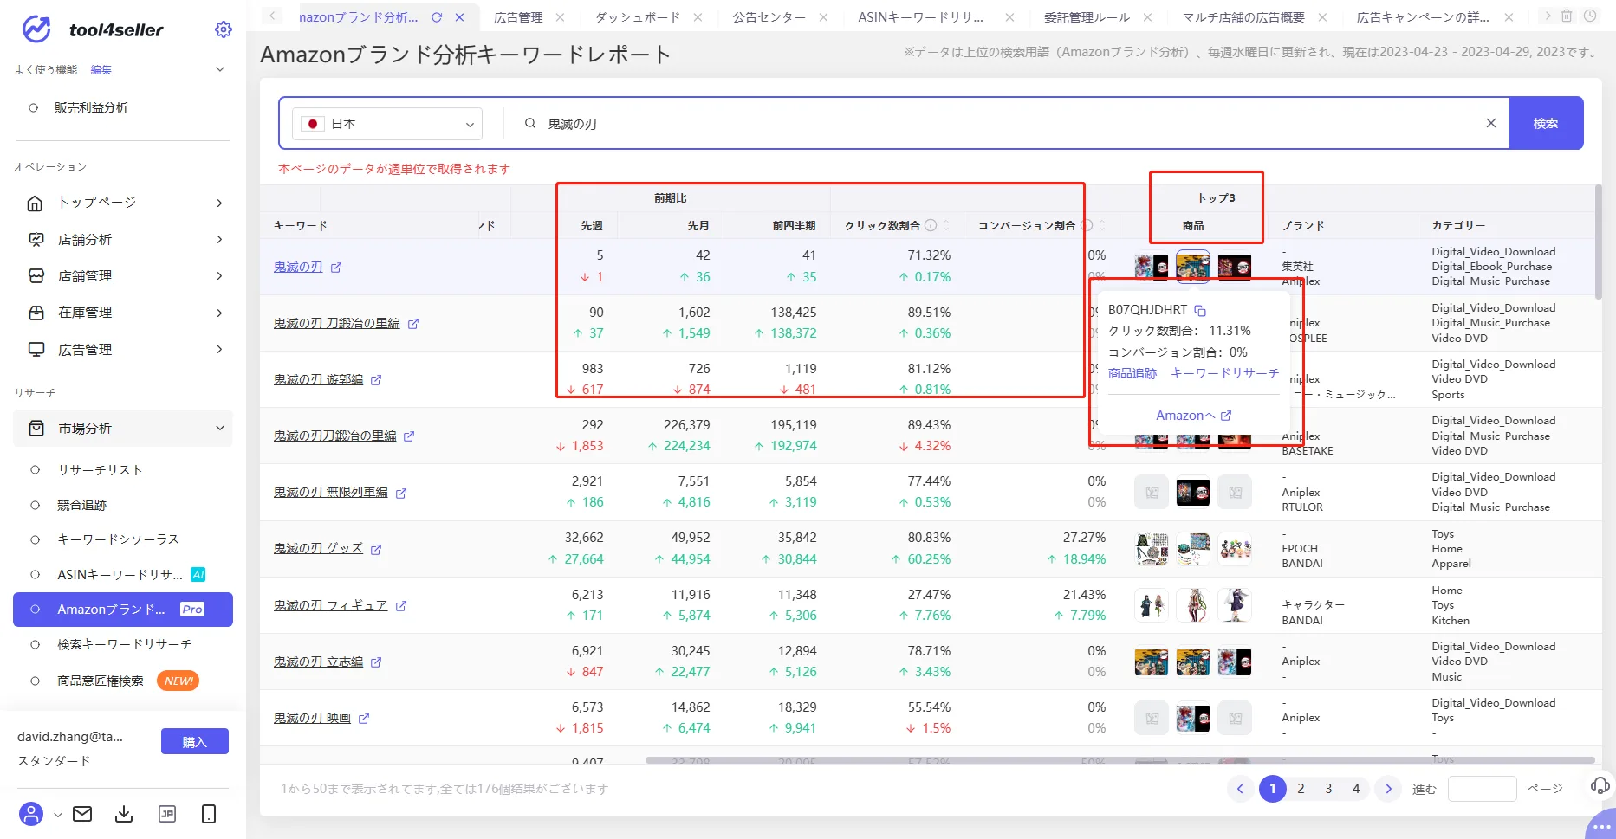This screenshot has width=1616, height=839.
Task: Open the 販売利益分析 sidebar item
Action: click(91, 107)
